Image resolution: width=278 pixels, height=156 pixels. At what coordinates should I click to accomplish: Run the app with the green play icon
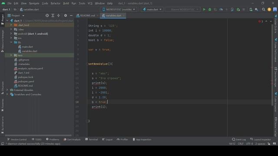point(204,10)
